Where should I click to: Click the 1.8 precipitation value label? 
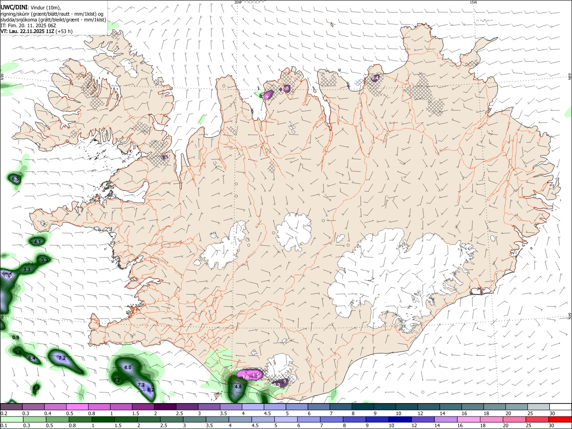(x=18, y=352)
